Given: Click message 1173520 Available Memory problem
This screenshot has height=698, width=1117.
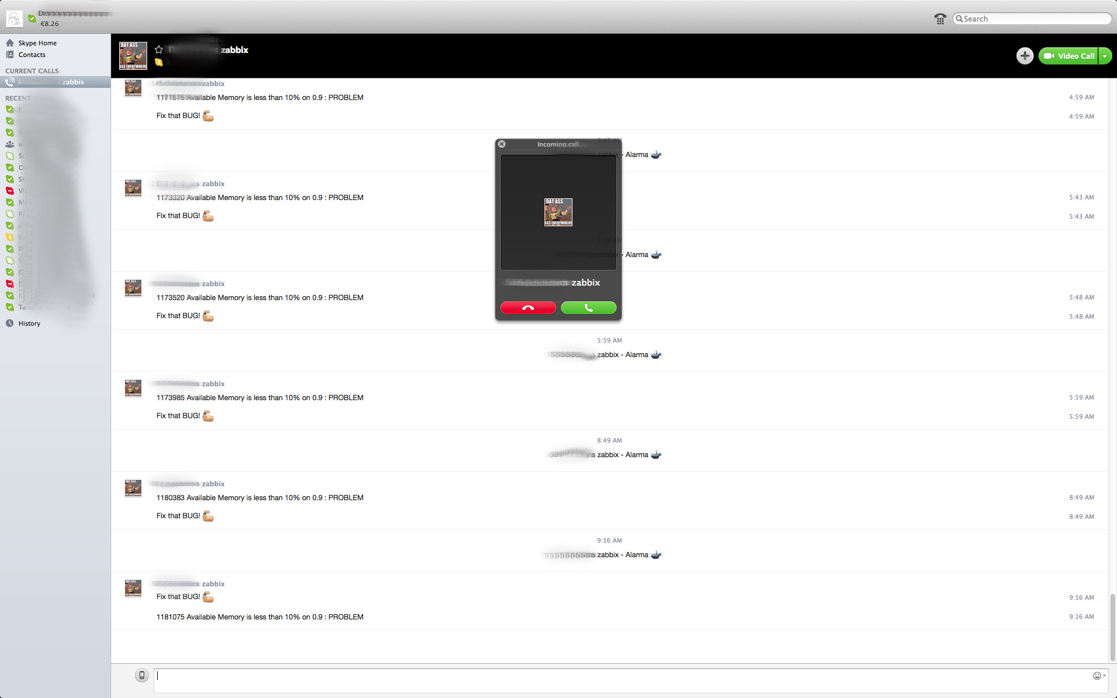Looking at the screenshot, I should pyautogui.click(x=259, y=298).
